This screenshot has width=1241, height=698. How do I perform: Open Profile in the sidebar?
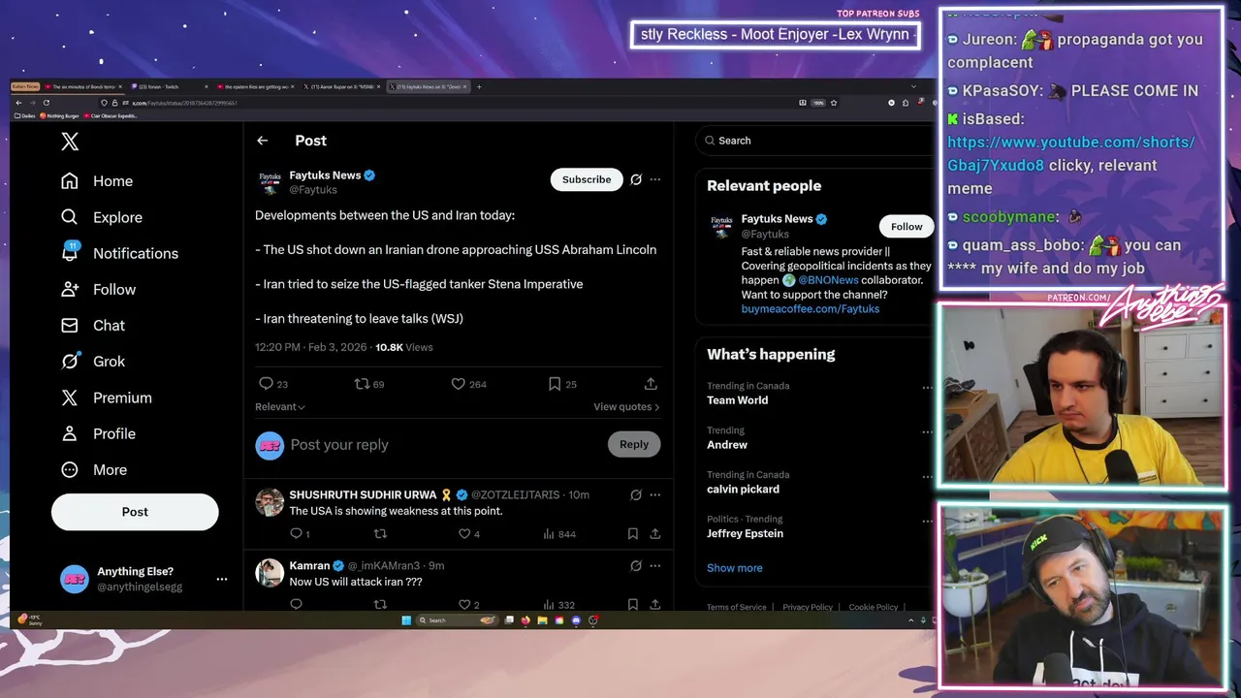97,433
